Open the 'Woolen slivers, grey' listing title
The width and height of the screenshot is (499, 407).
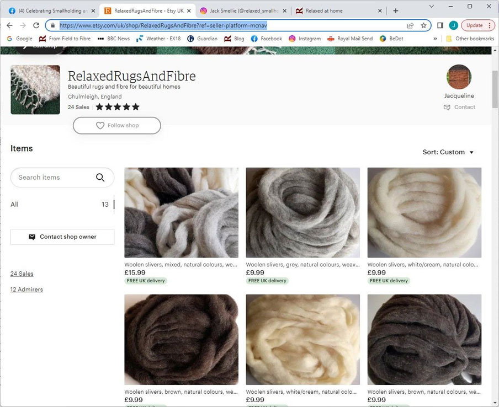[302, 265]
